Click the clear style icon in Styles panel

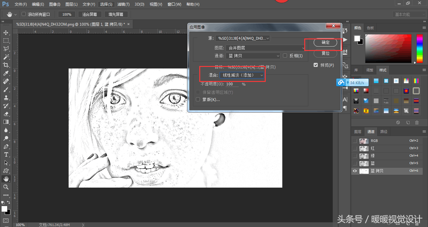(398, 123)
